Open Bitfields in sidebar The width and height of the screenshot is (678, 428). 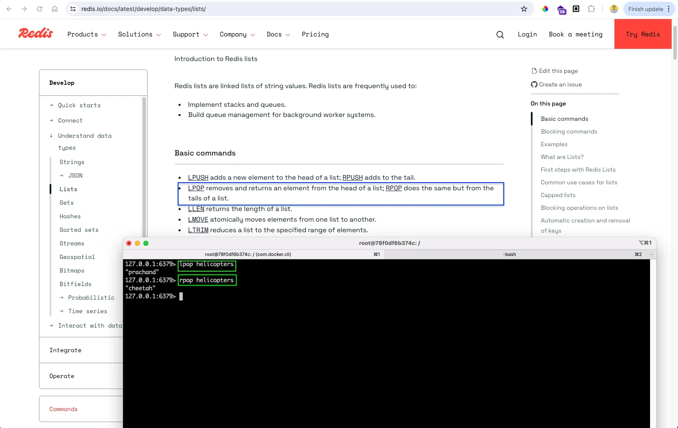tap(75, 284)
